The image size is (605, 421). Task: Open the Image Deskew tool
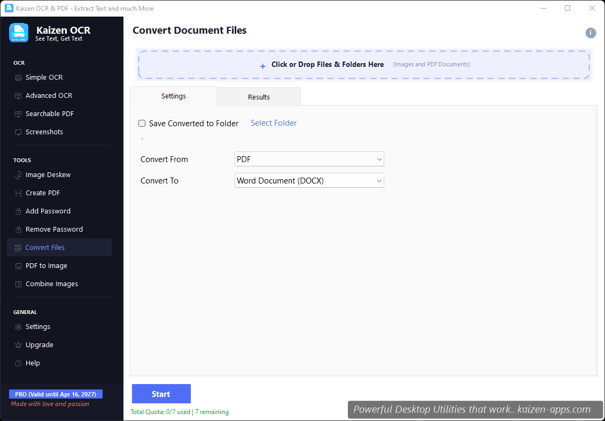48,174
